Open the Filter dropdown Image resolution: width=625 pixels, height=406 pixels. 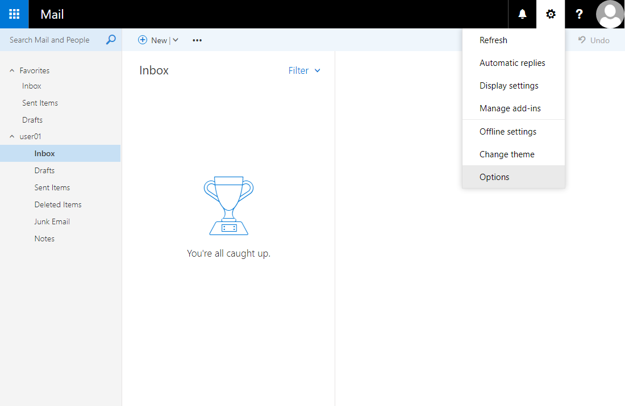coord(303,70)
